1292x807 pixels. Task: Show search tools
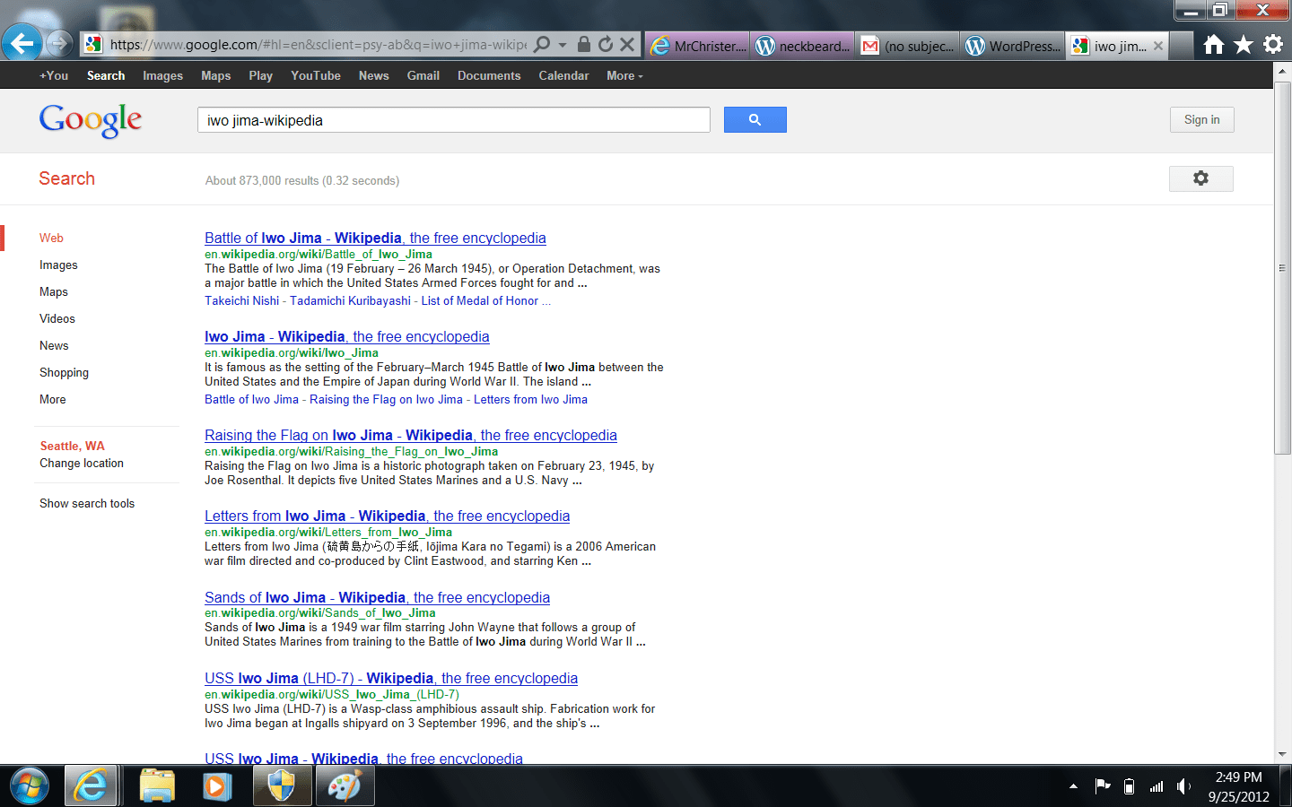[x=87, y=503]
